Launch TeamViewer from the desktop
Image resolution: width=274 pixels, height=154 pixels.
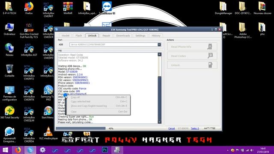click(x=107, y=8)
